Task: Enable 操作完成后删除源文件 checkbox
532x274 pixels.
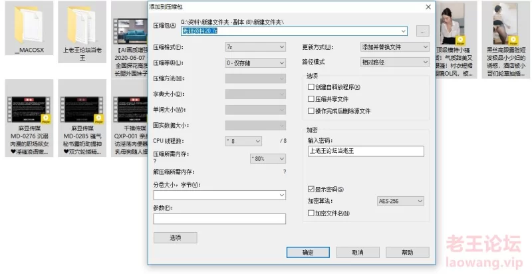Action: tap(311, 110)
